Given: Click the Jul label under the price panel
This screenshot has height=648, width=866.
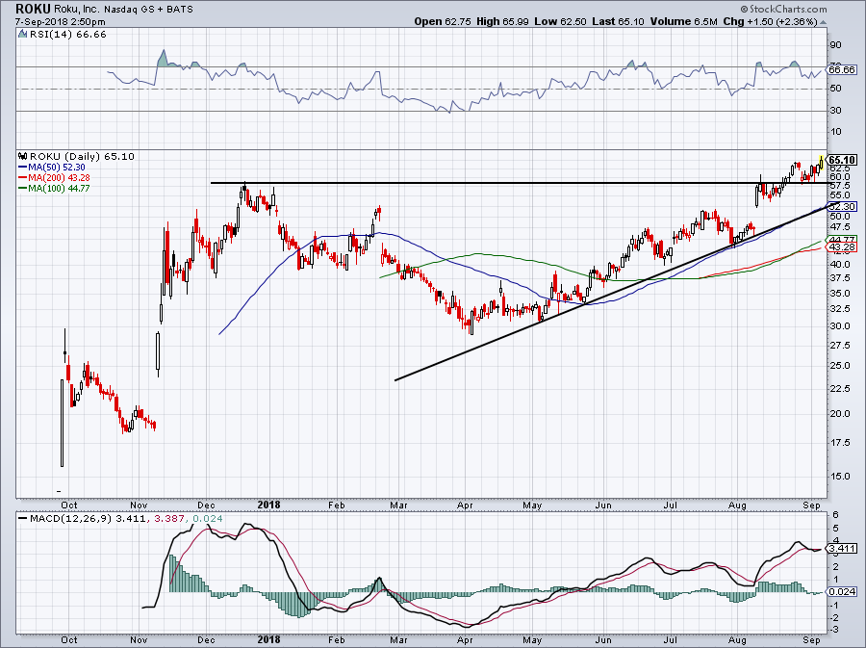Looking at the screenshot, I should [x=670, y=505].
